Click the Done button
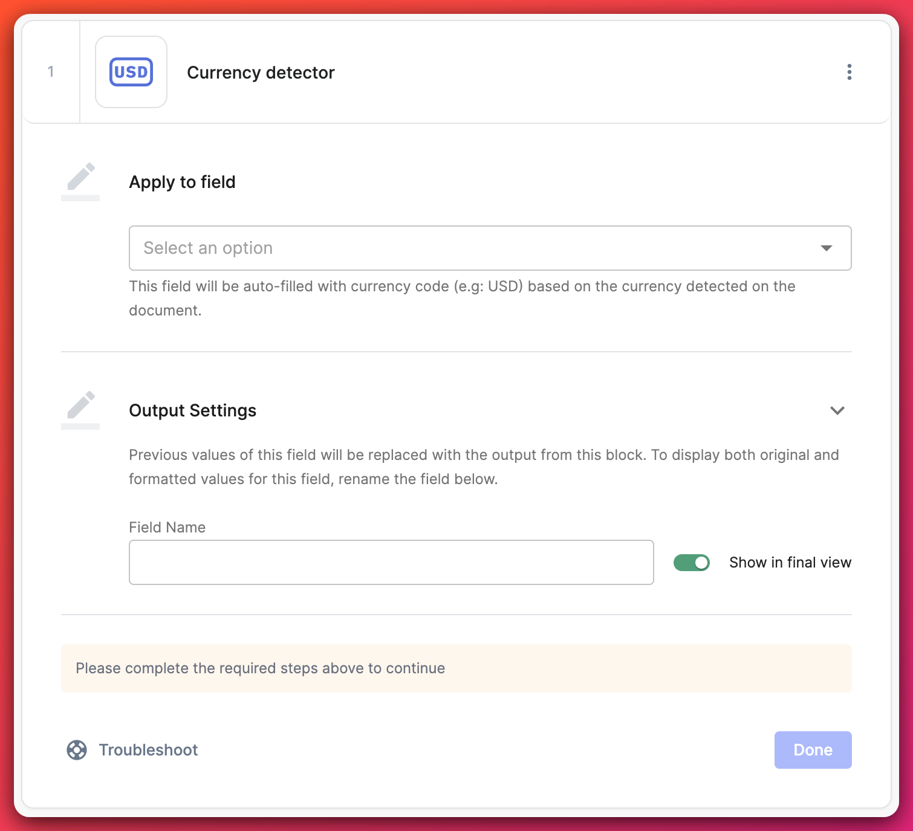The width and height of the screenshot is (913, 831). 813,749
